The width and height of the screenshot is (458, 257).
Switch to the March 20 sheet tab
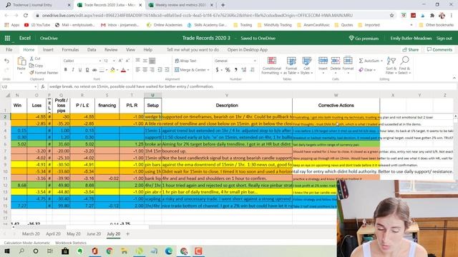[31, 233]
